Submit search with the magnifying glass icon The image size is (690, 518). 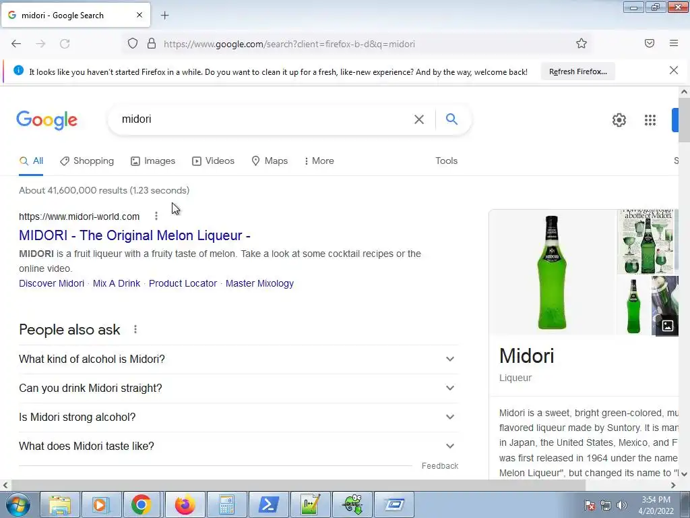click(451, 119)
